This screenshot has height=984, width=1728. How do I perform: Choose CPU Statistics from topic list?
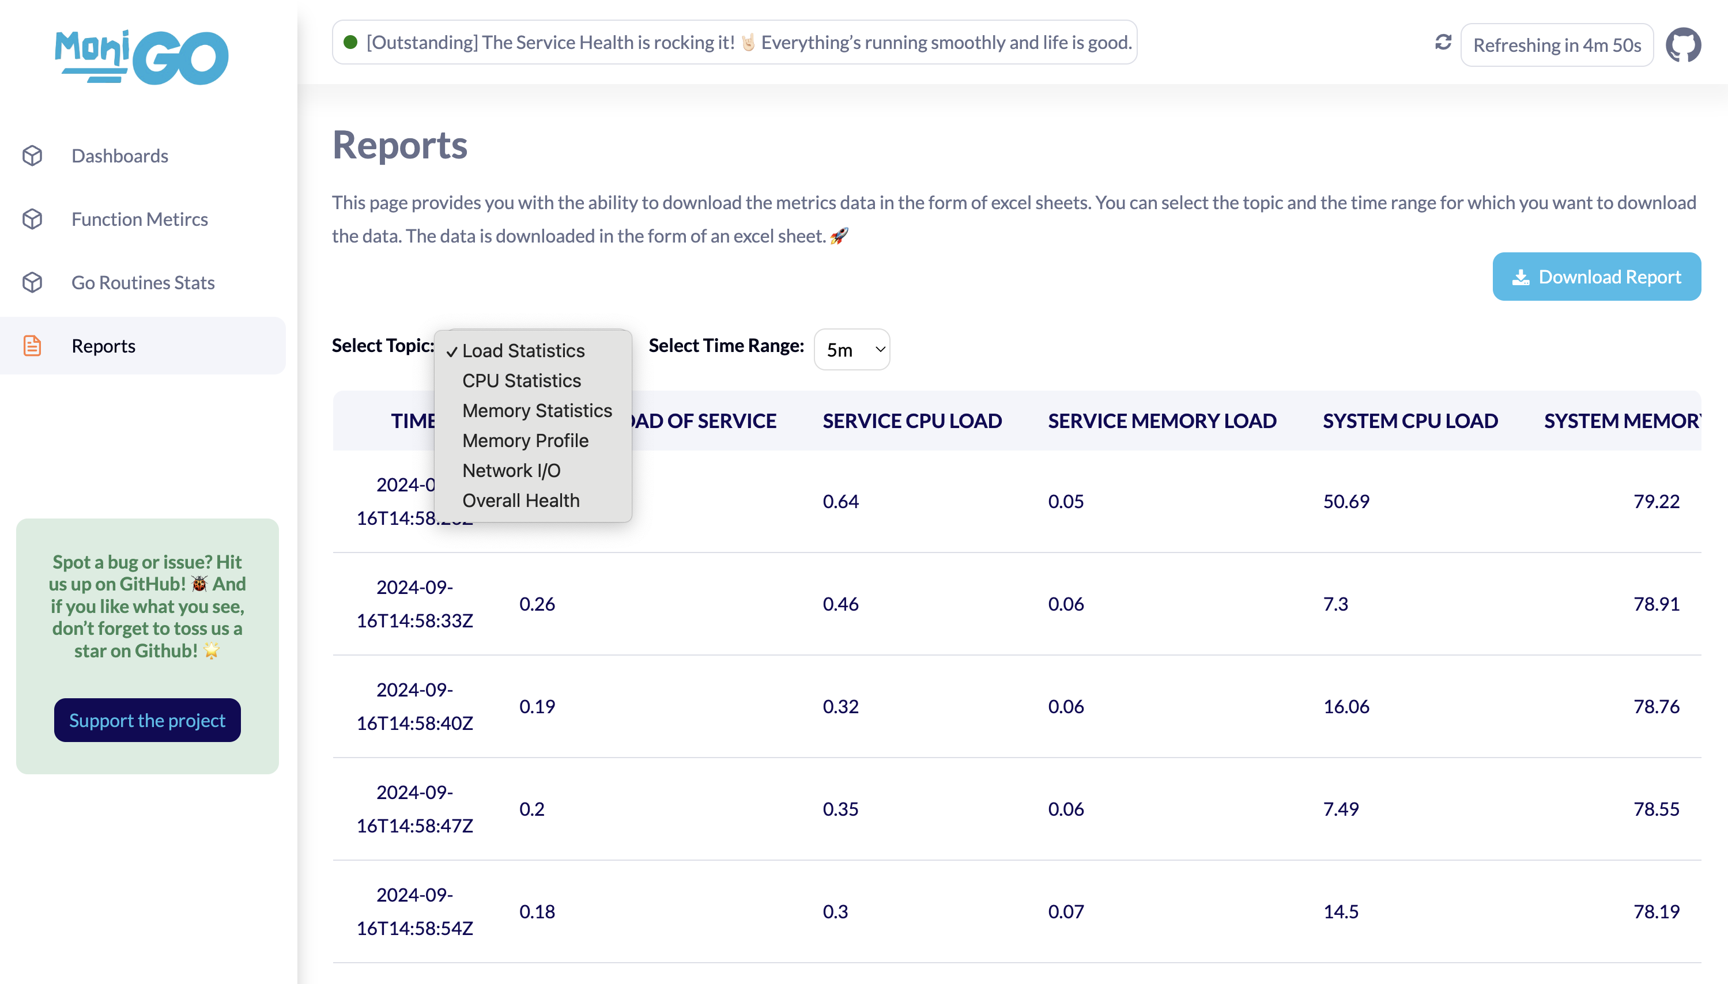(x=521, y=381)
